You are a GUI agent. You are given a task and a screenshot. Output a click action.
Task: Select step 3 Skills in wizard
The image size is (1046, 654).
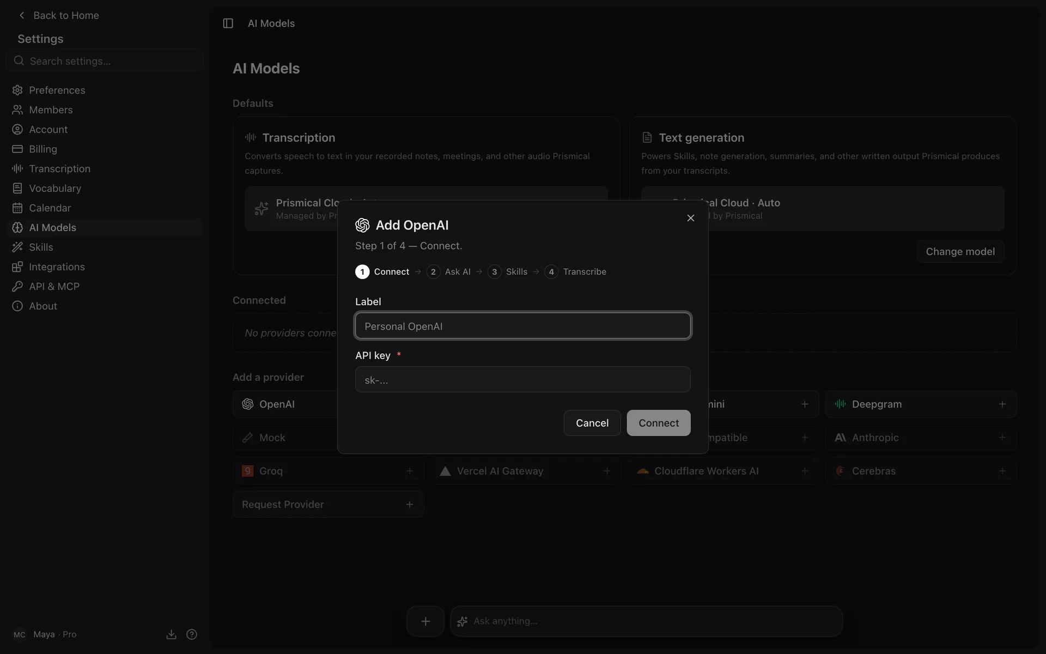pos(507,271)
